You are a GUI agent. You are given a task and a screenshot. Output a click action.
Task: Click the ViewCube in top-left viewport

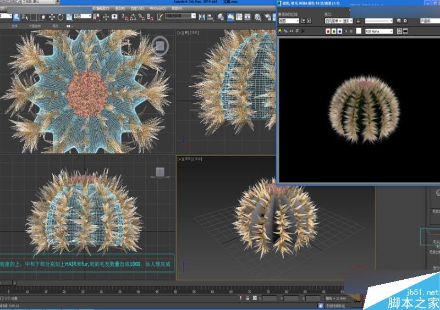point(160,45)
